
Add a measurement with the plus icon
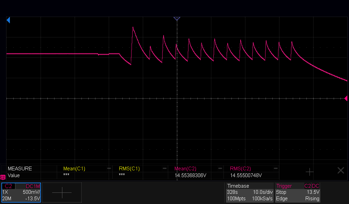(309, 172)
